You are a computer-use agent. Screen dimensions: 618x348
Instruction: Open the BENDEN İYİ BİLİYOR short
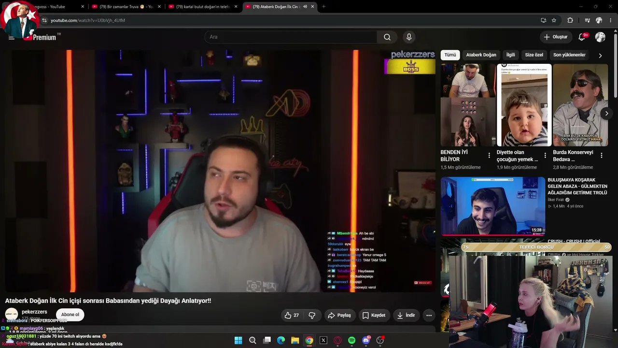tap(468, 105)
